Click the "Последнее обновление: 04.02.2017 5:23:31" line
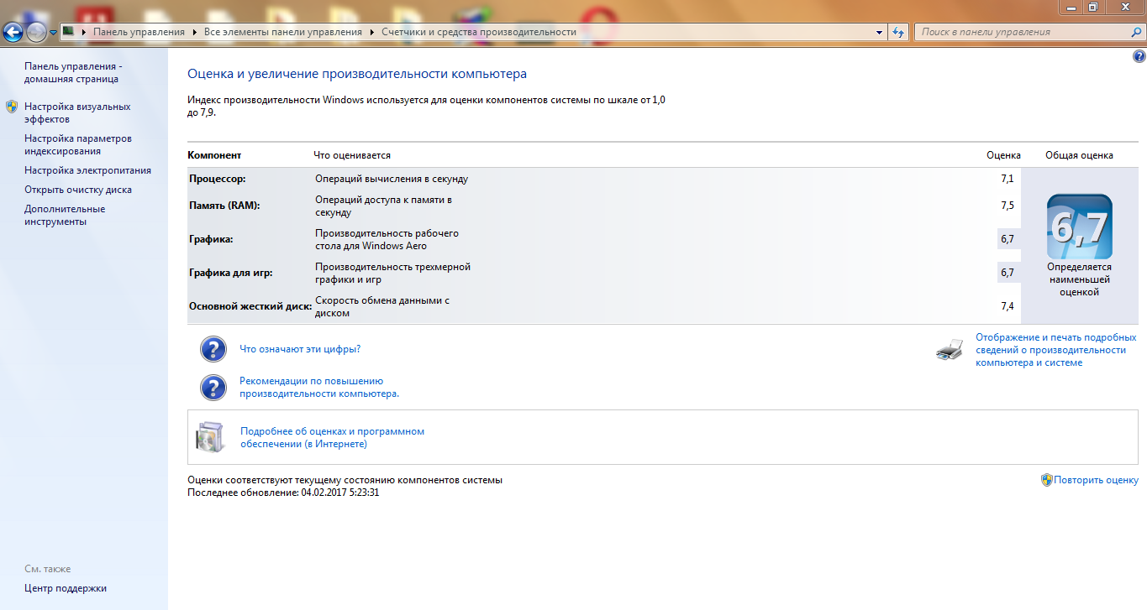Viewport: 1147px width, 610px height. (x=284, y=493)
